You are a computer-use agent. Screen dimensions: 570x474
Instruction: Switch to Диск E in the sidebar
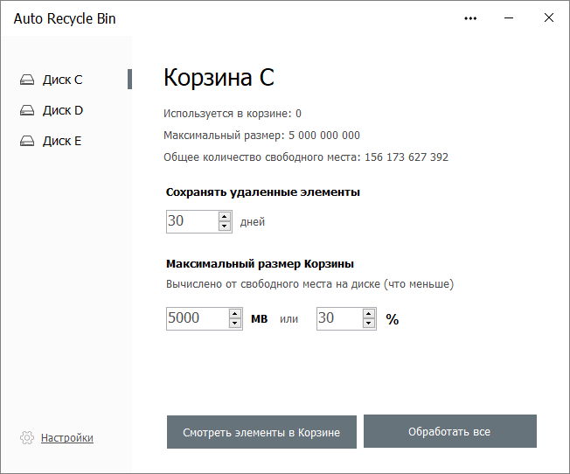point(62,141)
